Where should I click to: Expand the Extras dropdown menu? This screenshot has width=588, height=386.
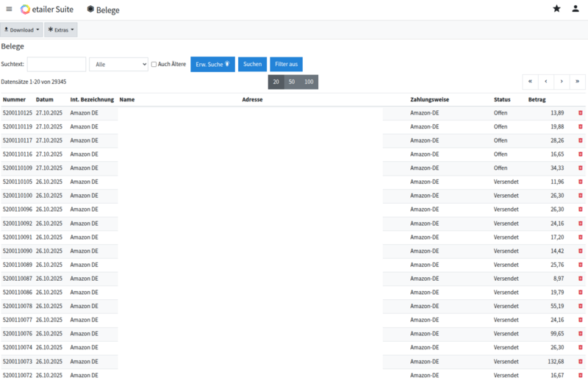click(61, 30)
